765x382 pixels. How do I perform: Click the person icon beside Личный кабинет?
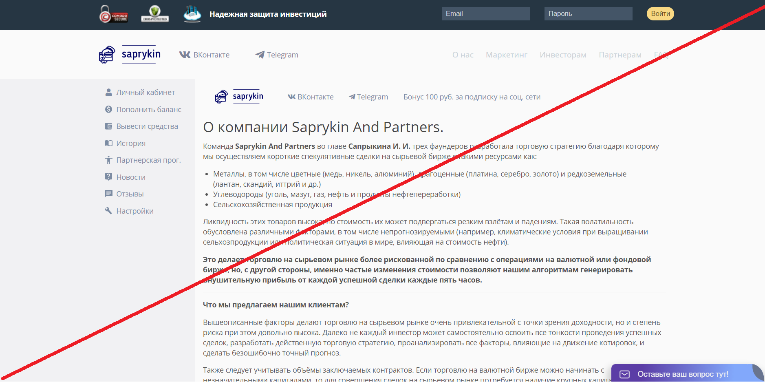(108, 92)
